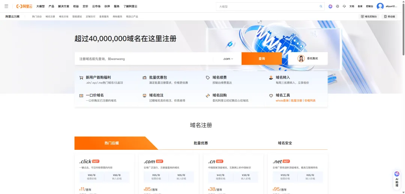Click the .cn domain card title
405x194 pixels.
pyautogui.click(x=211, y=161)
